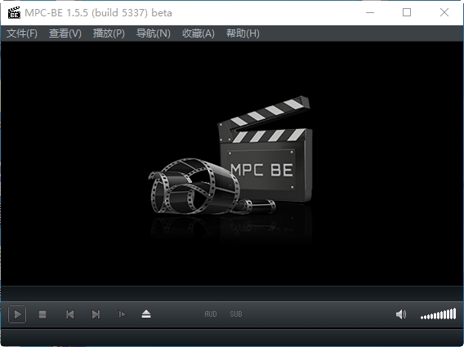464x347 pixels.
Task: Open the 文件(F) menu
Action: coord(22,33)
